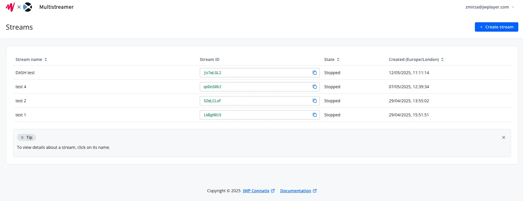Screen dimensions: 523x201
Task: Open the Documentation link
Action: click(296, 191)
